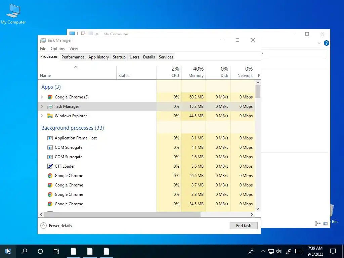Click the second document icon on the taskbar

[x=90, y=251]
